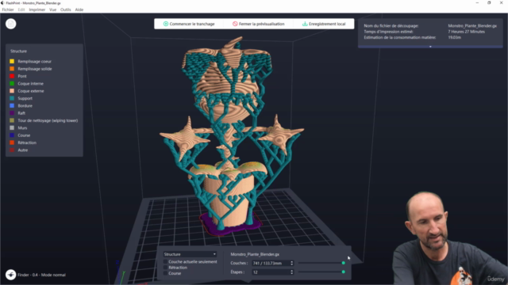Open the Imprimer menu
The width and height of the screenshot is (508, 285).
point(37,9)
